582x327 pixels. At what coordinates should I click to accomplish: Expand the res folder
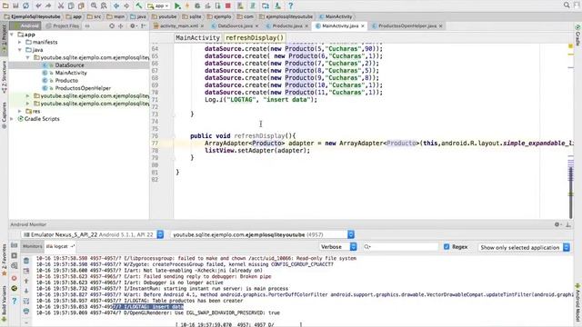coord(20,111)
